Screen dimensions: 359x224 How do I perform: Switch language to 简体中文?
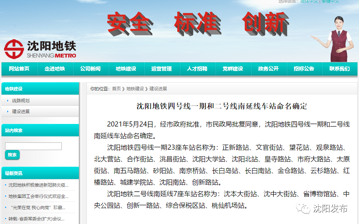click(x=309, y=1)
